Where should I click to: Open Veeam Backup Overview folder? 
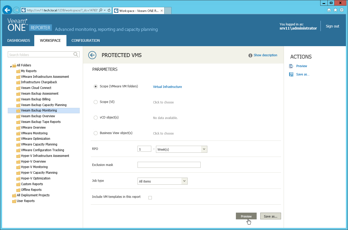click(38, 116)
